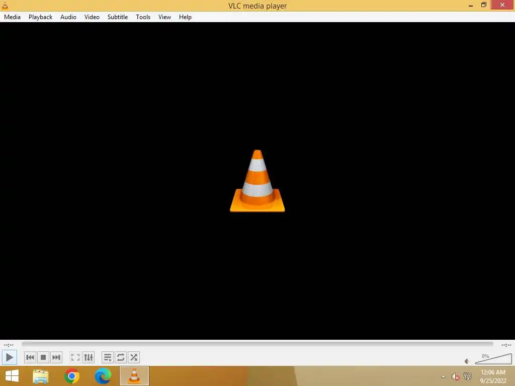The height and width of the screenshot is (386, 515).
Task: Minimize the VLC window
Action: [x=471, y=6]
